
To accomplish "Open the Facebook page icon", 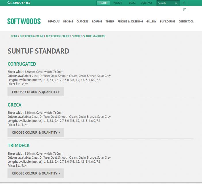I will 184,3.
